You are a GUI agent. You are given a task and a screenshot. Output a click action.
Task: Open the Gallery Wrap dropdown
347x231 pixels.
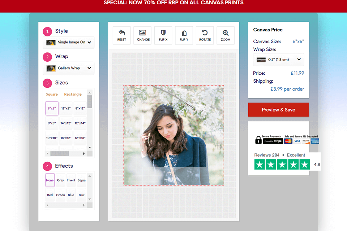click(69, 68)
